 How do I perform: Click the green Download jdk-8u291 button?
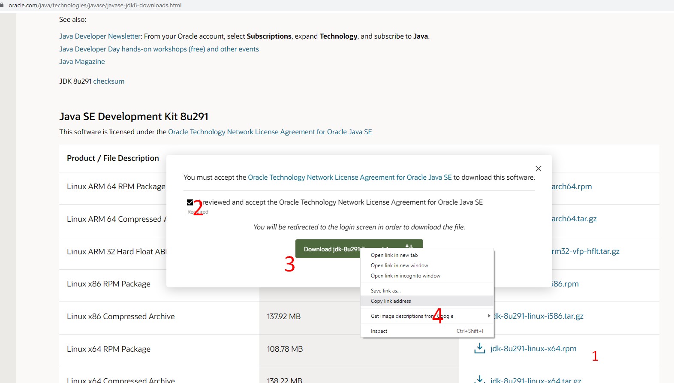[359, 249]
